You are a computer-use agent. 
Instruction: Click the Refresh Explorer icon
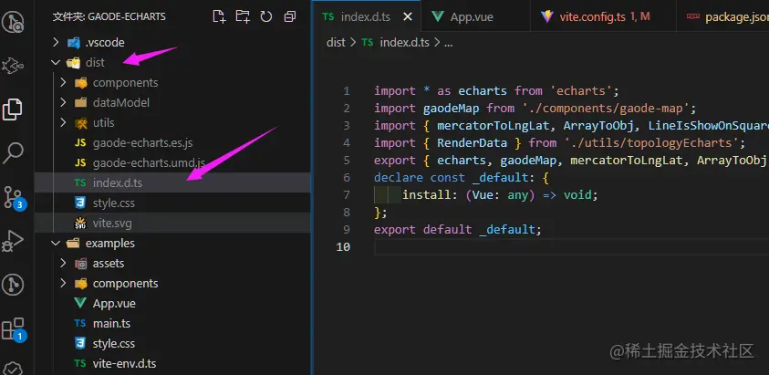[265, 16]
